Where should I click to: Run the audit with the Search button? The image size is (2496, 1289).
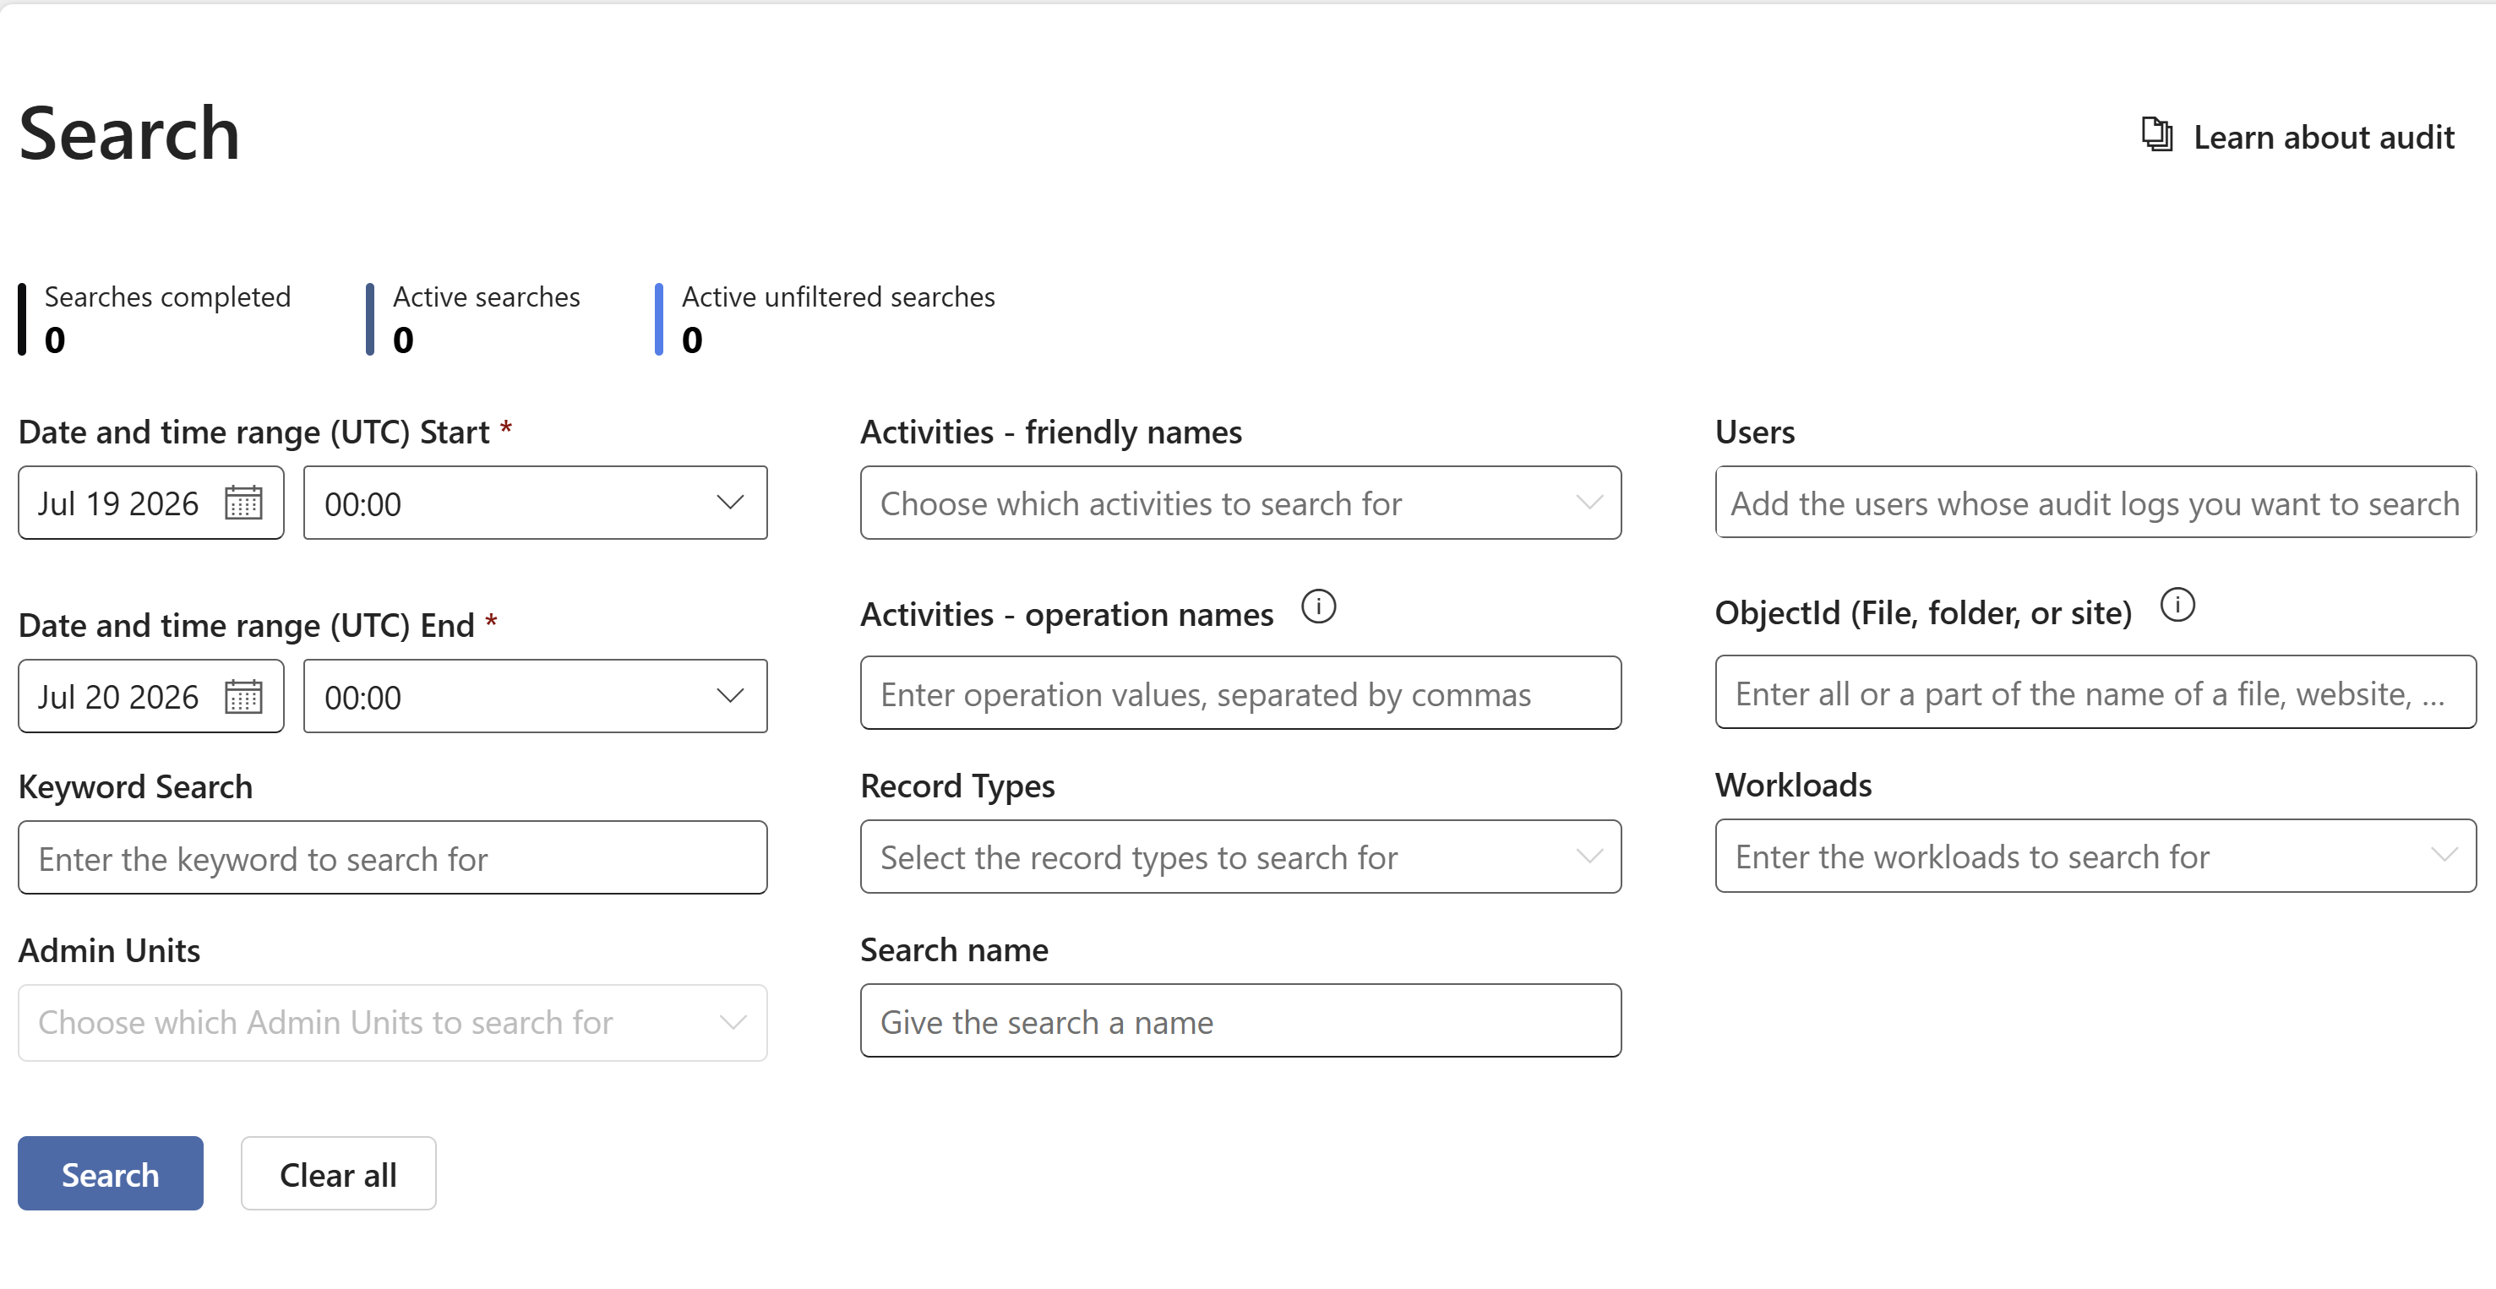111,1174
